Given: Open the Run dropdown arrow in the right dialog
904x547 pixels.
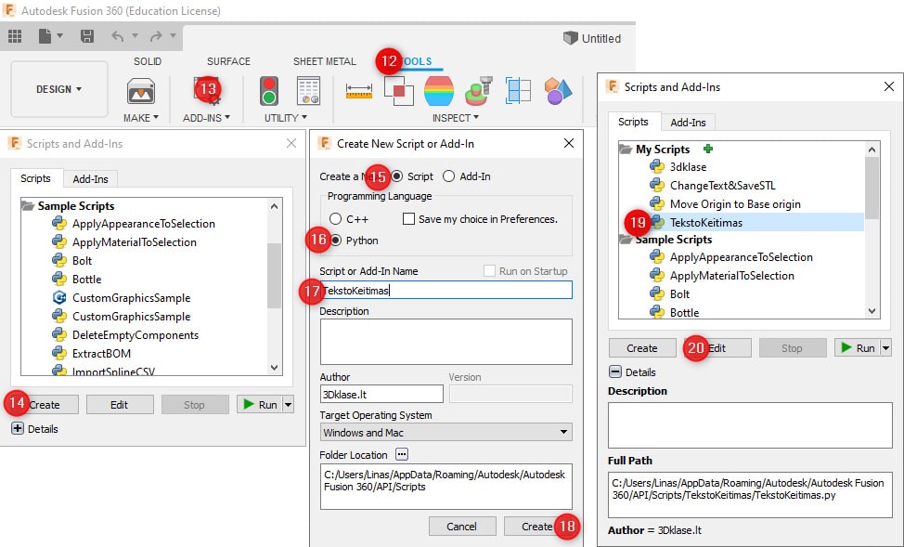Looking at the screenshot, I should 886,348.
